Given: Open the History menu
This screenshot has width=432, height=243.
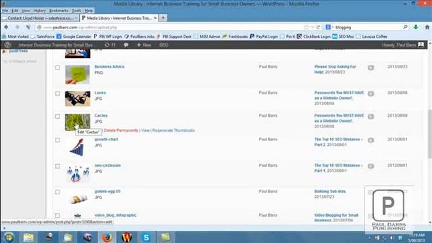Looking at the screenshot, I should [39, 11].
